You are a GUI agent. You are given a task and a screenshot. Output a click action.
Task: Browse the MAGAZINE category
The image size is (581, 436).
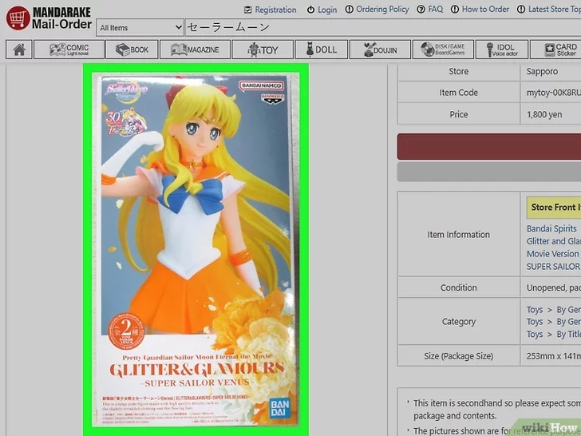point(195,50)
